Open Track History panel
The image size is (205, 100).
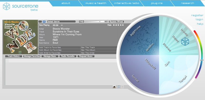[14, 56]
